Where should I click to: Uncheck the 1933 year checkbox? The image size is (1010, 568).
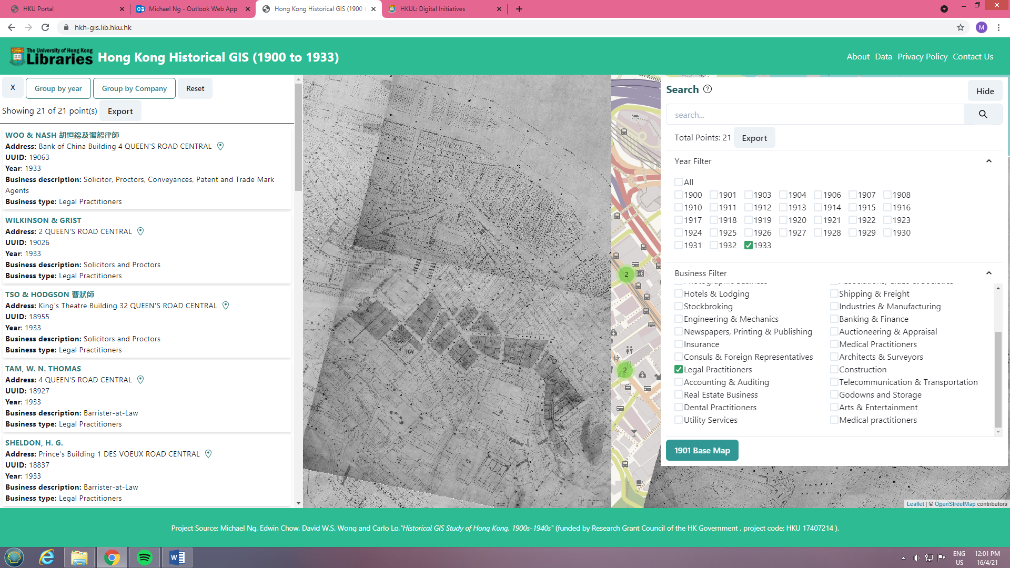click(748, 246)
